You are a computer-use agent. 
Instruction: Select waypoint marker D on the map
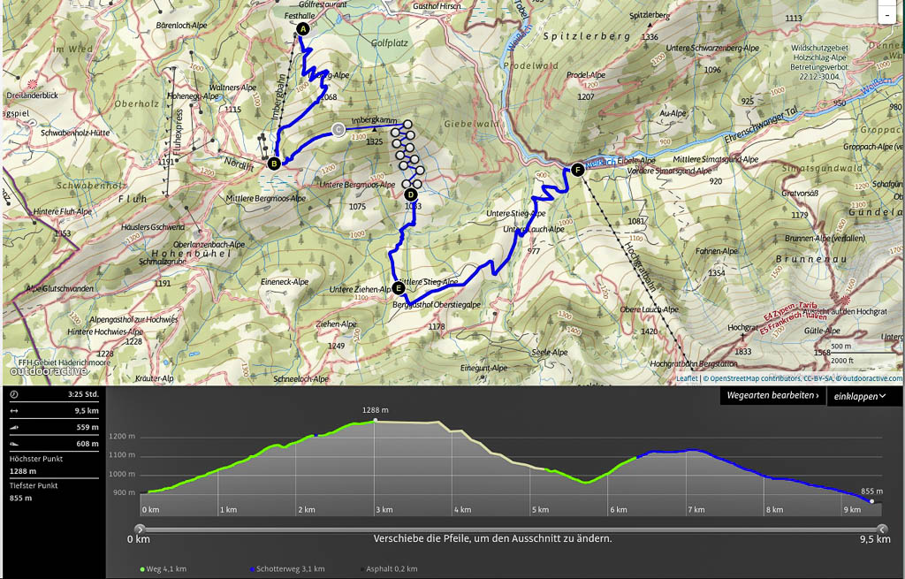(x=410, y=194)
